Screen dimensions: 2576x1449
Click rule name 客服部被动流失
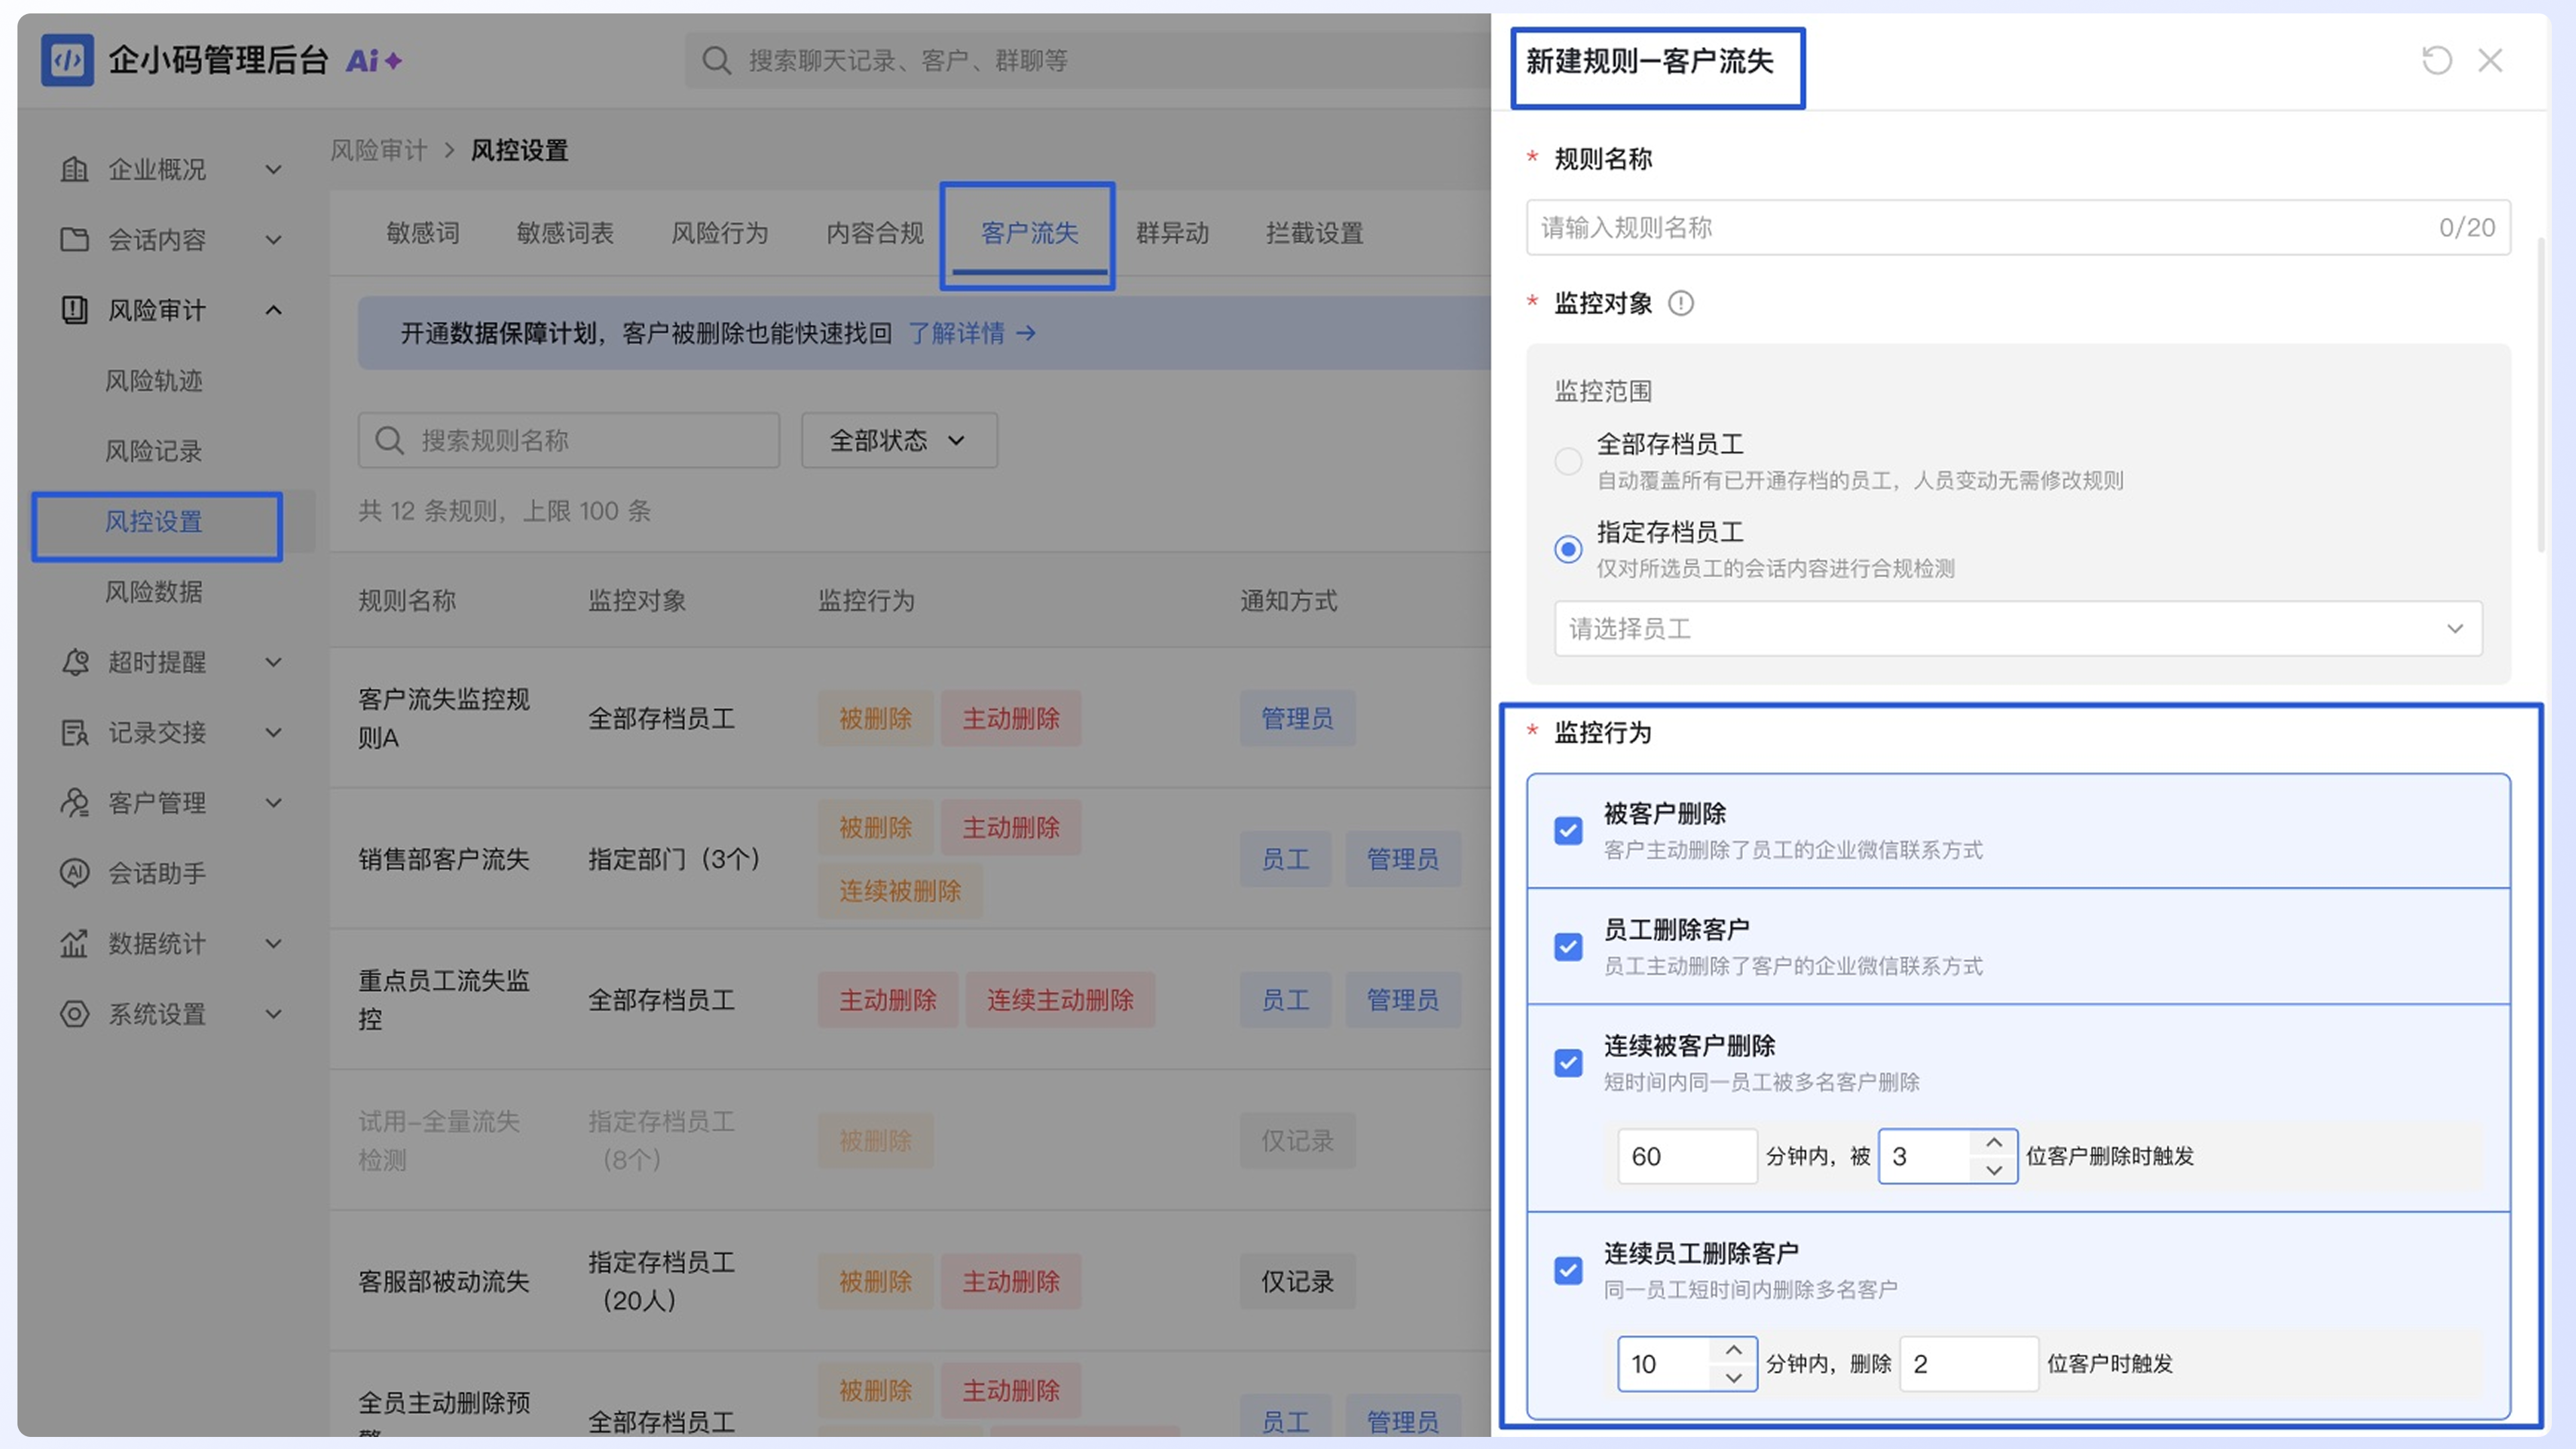[444, 1281]
